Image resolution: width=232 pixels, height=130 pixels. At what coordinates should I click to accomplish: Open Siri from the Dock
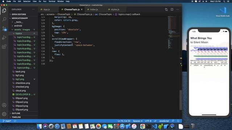[45, 126]
